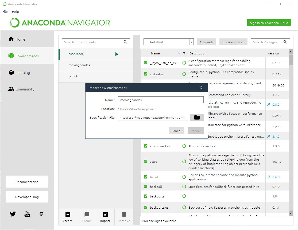Click the package list scrollbar thumb
Screen dimensions: 298x230
pos(291,60)
